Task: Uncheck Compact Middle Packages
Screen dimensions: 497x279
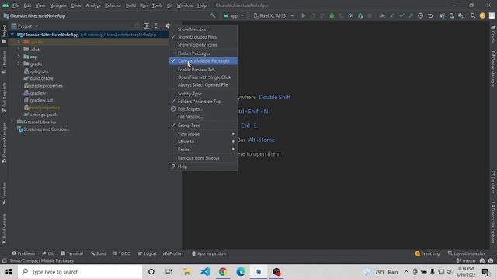Action: [x=203, y=60]
